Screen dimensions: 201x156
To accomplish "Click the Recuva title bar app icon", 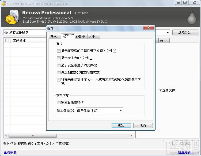I will [3, 3].
